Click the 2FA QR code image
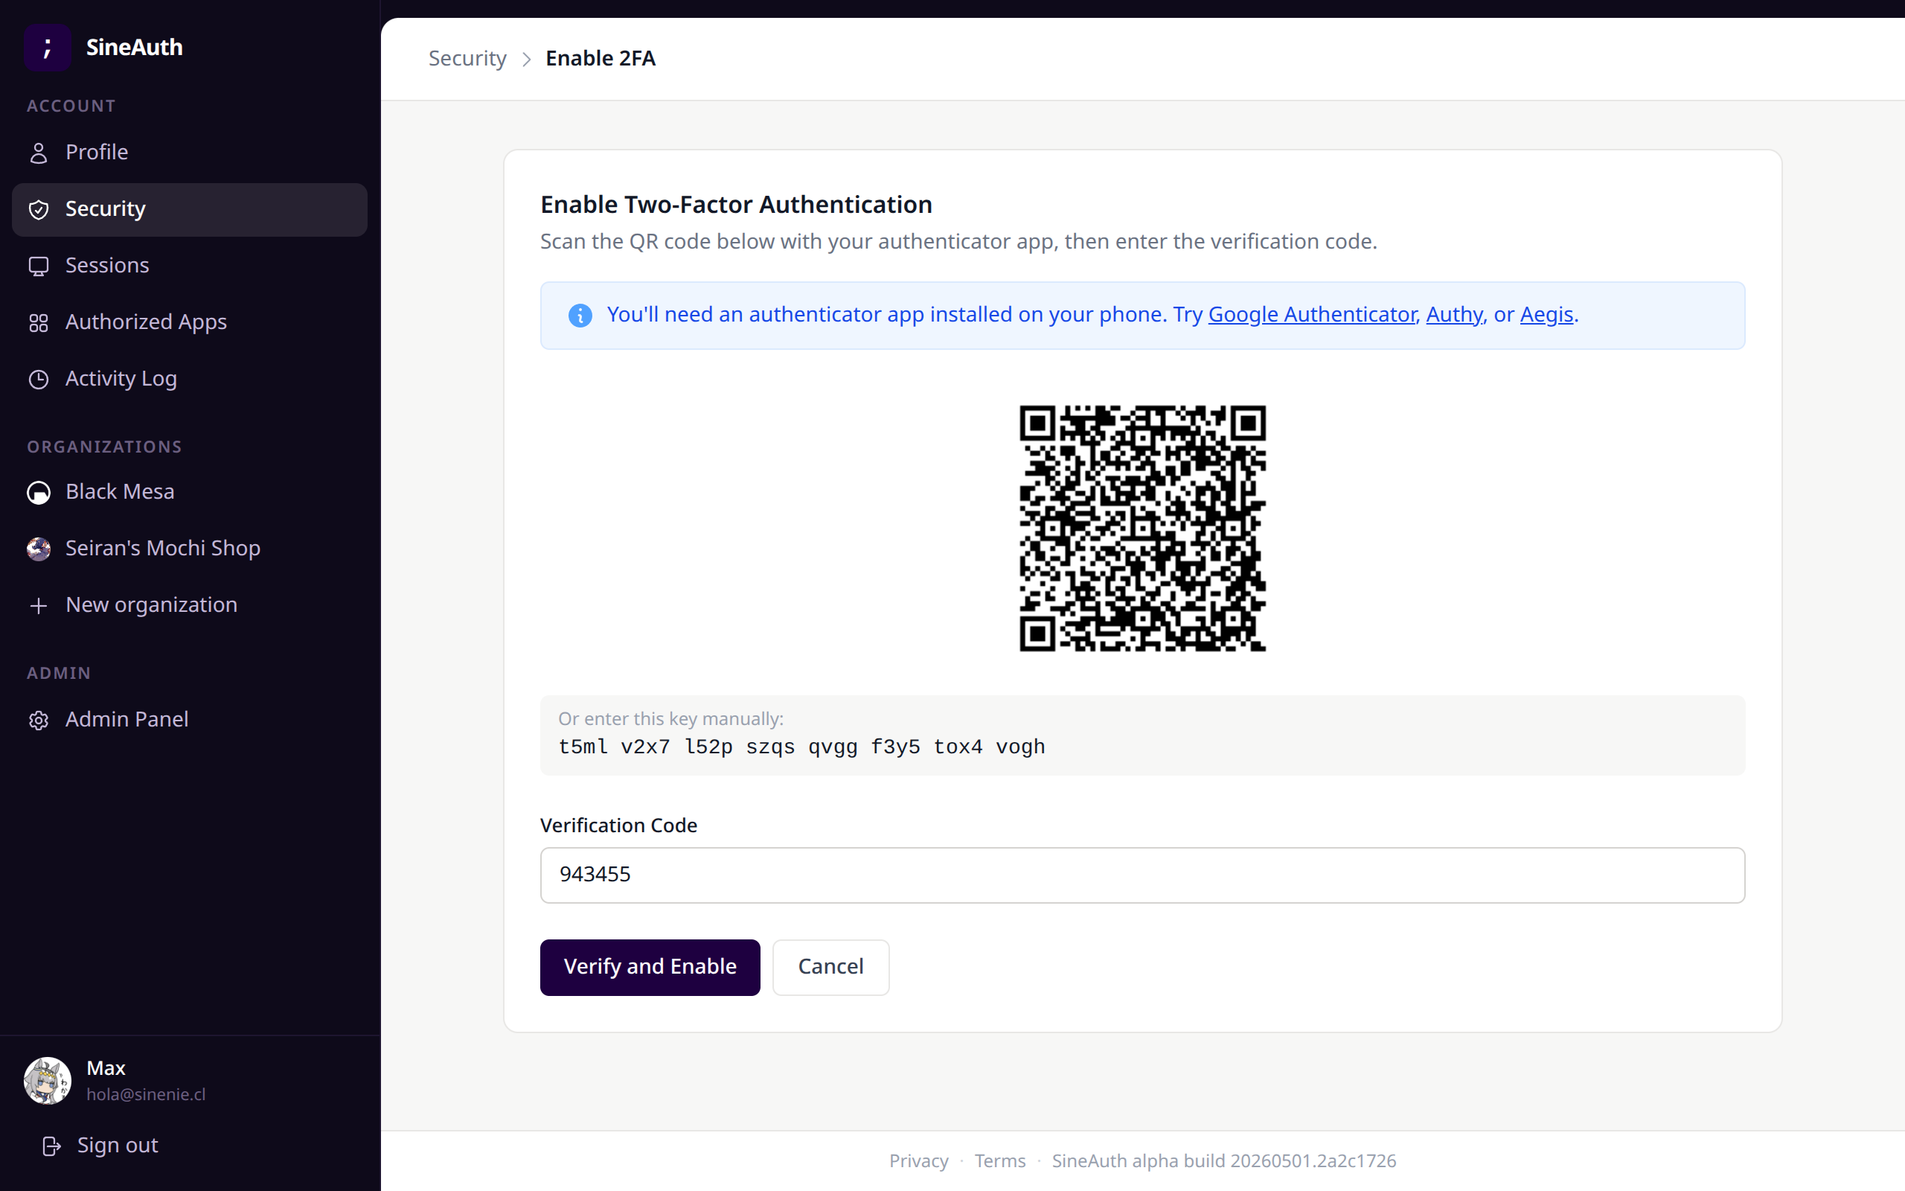The width and height of the screenshot is (1905, 1191). click(x=1142, y=529)
